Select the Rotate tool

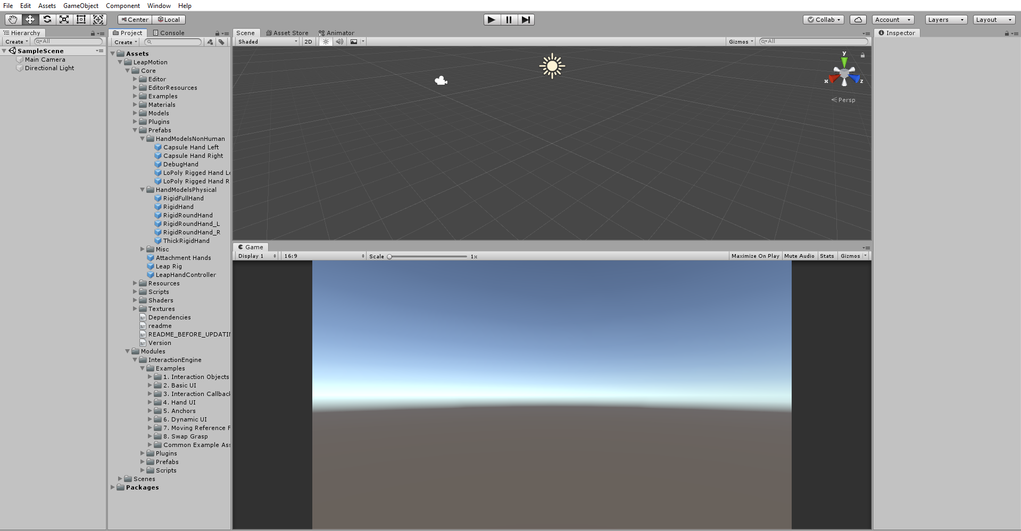coord(47,19)
